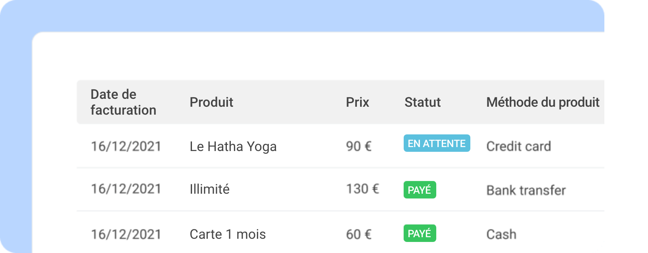Click the PAYÉ badge in the Illimité row

click(420, 190)
